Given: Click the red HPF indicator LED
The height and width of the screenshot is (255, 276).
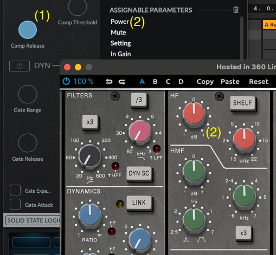Looking at the screenshot, I should click(x=115, y=166).
